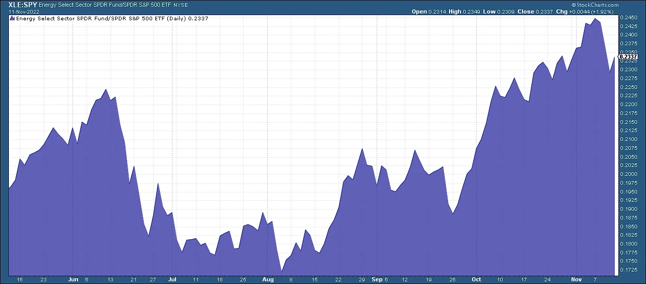This screenshot has height=284, width=646.
Task: Click the 21 date label on the axis
Action: point(134,279)
